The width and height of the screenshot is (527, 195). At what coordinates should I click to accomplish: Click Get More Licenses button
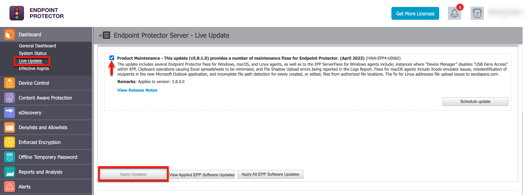point(415,13)
